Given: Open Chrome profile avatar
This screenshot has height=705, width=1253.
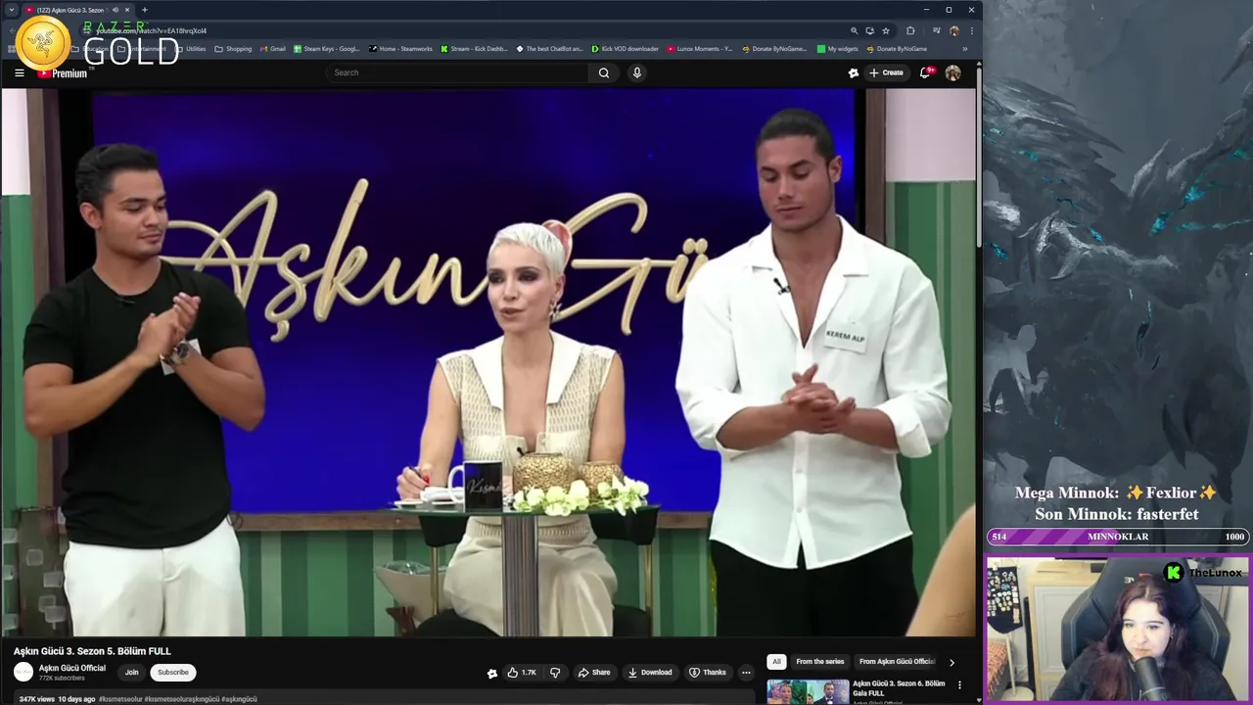Looking at the screenshot, I should click(x=954, y=30).
